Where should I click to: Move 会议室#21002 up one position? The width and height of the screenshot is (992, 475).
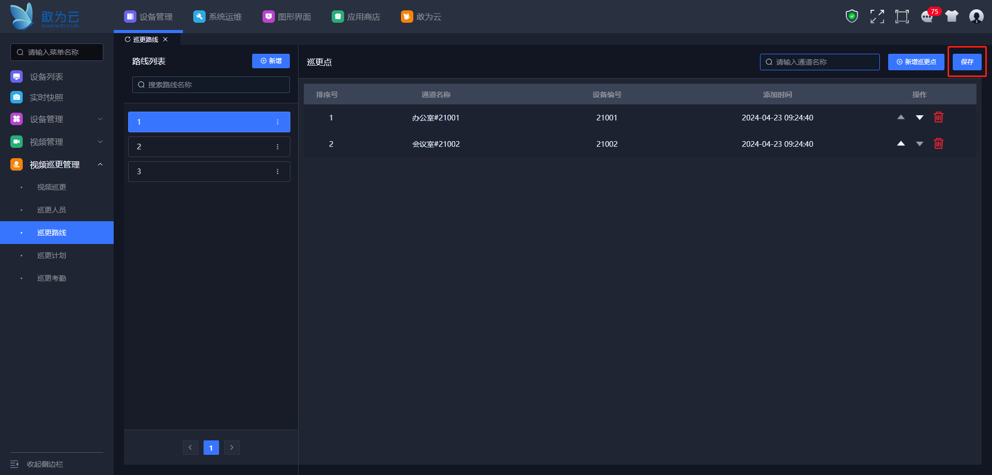point(901,144)
